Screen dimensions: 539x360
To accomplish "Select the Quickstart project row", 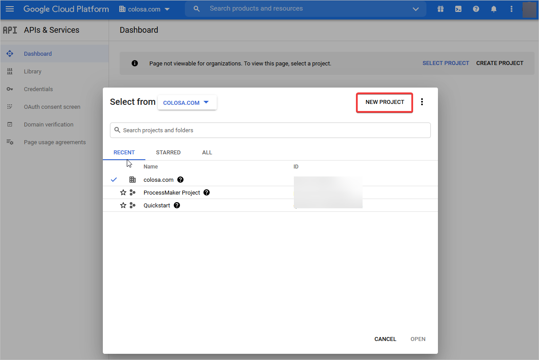I will pyautogui.click(x=270, y=205).
